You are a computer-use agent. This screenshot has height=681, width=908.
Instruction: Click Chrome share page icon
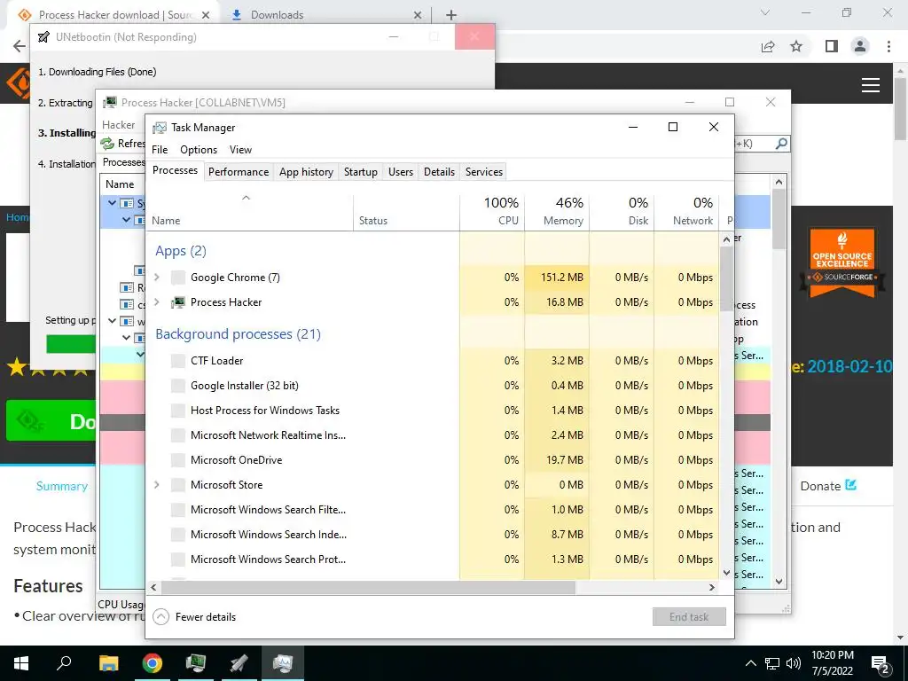pyautogui.click(x=768, y=46)
